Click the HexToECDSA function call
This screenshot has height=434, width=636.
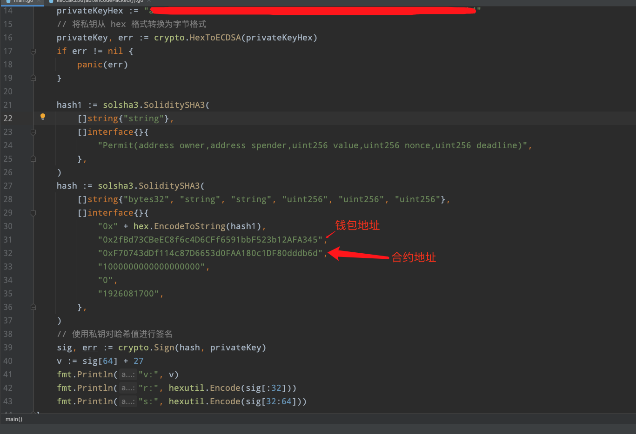pos(215,38)
